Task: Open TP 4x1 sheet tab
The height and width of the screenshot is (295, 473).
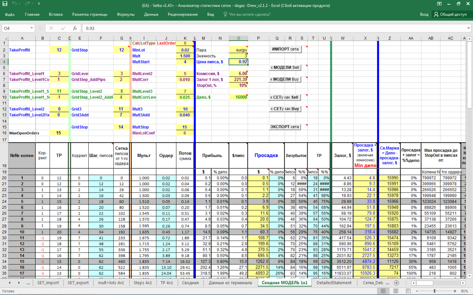Action: tap(166, 283)
